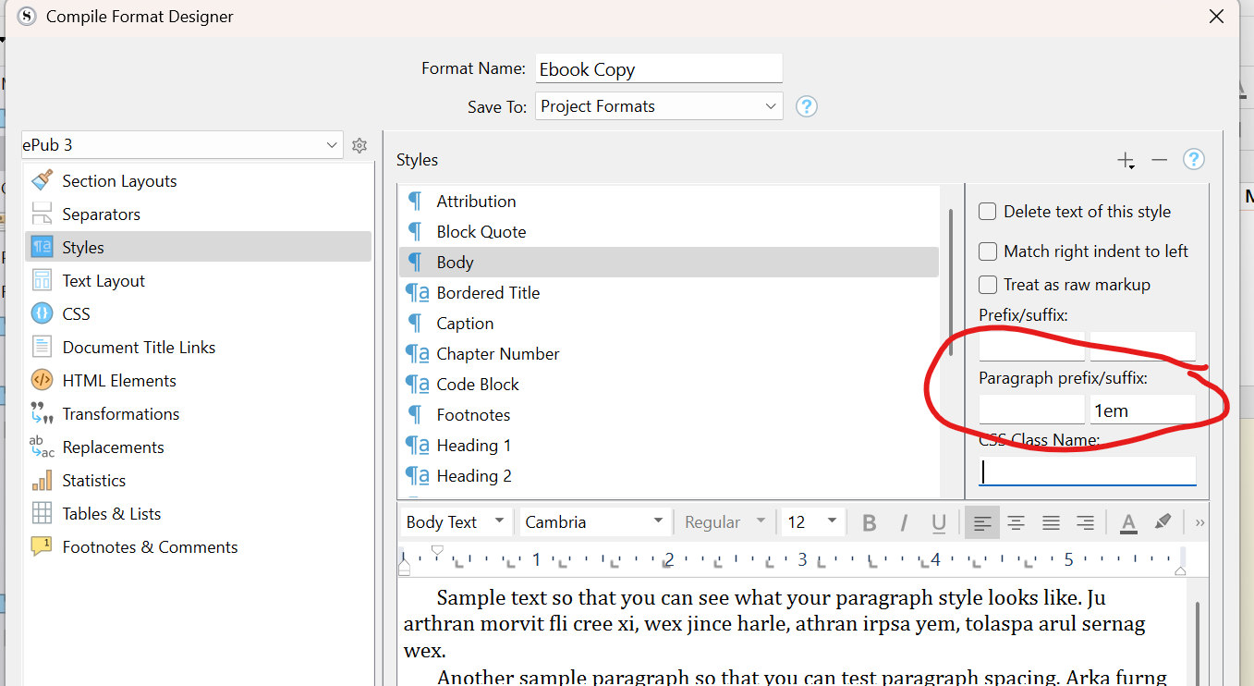Open Footnotes & Comments pane

197,547
